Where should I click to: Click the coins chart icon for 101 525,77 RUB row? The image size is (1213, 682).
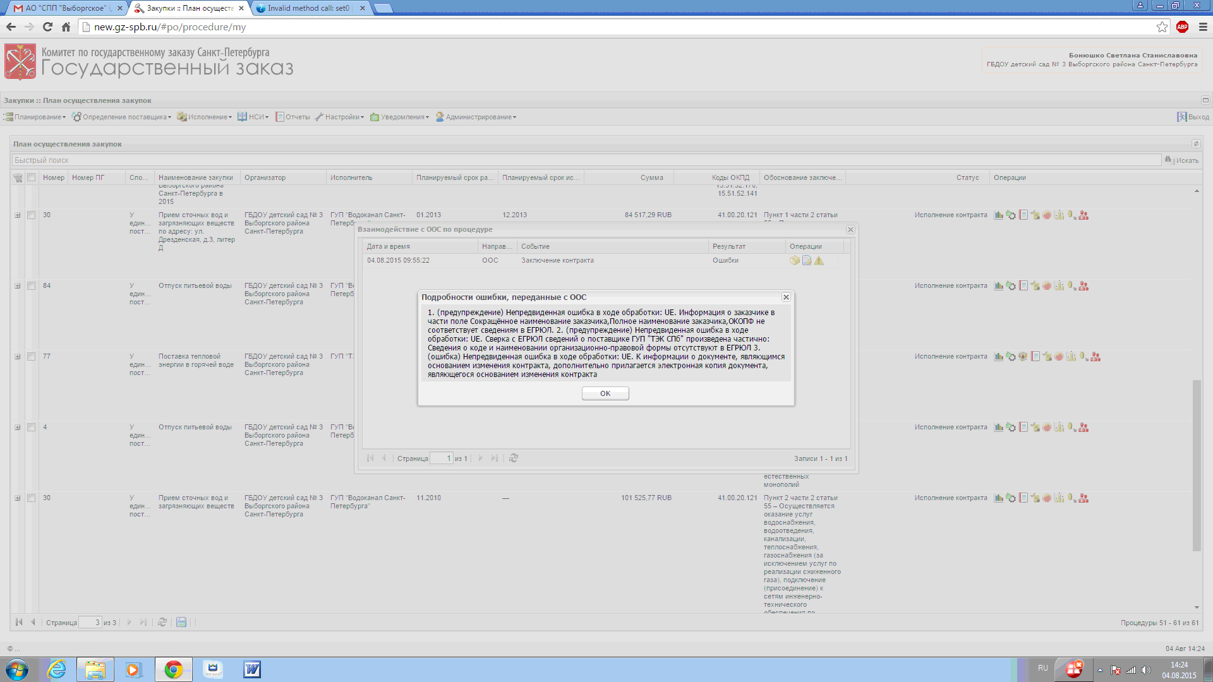[1059, 498]
